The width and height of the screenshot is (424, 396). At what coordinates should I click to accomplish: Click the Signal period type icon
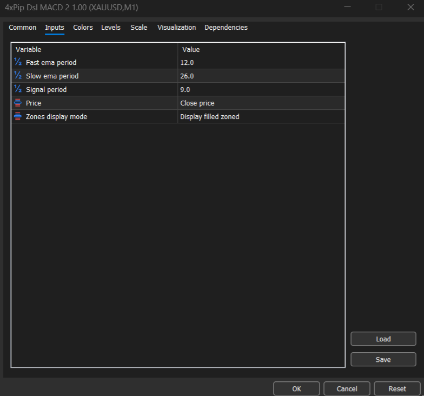[x=18, y=89]
